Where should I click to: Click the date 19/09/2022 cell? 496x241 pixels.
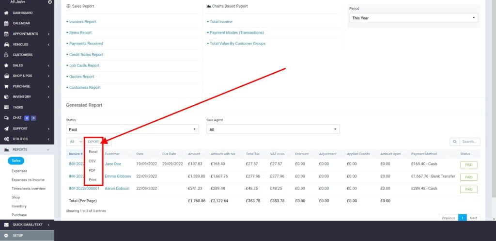pos(146,164)
